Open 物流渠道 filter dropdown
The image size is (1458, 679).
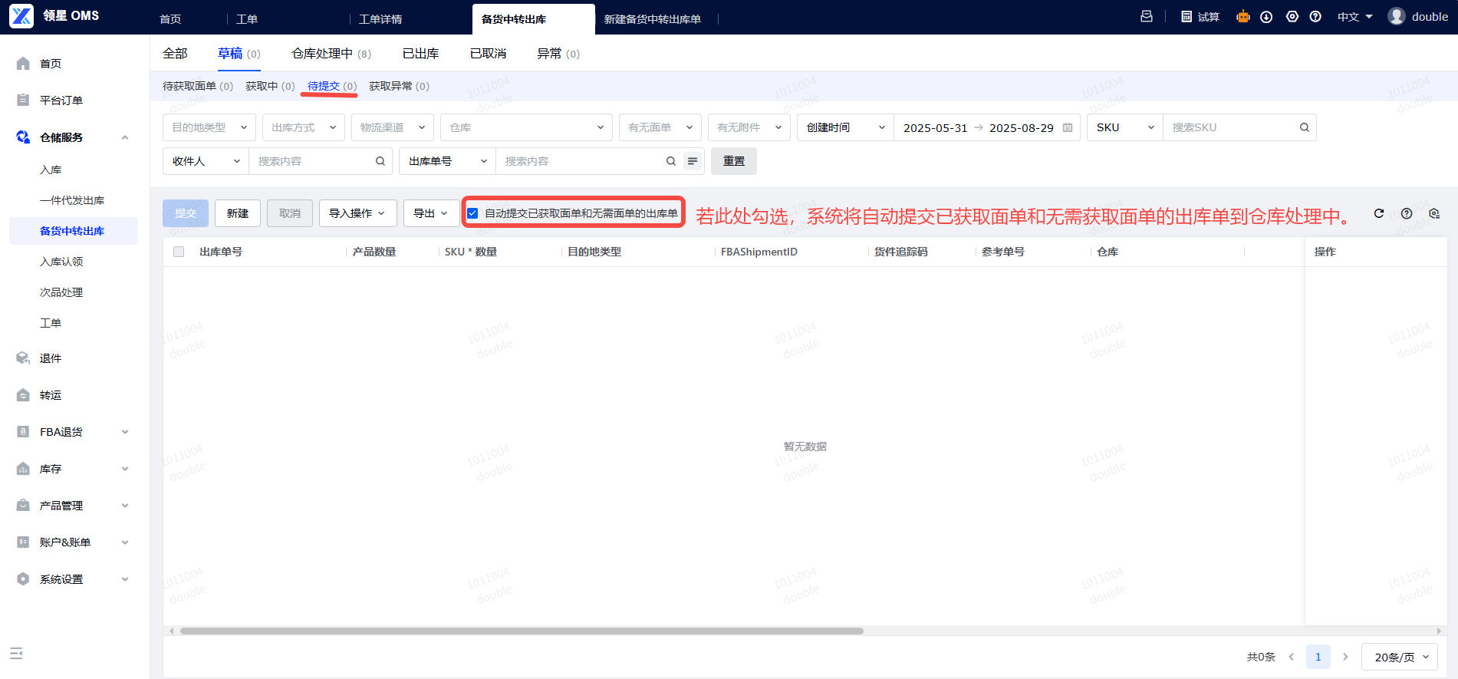[x=393, y=127]
